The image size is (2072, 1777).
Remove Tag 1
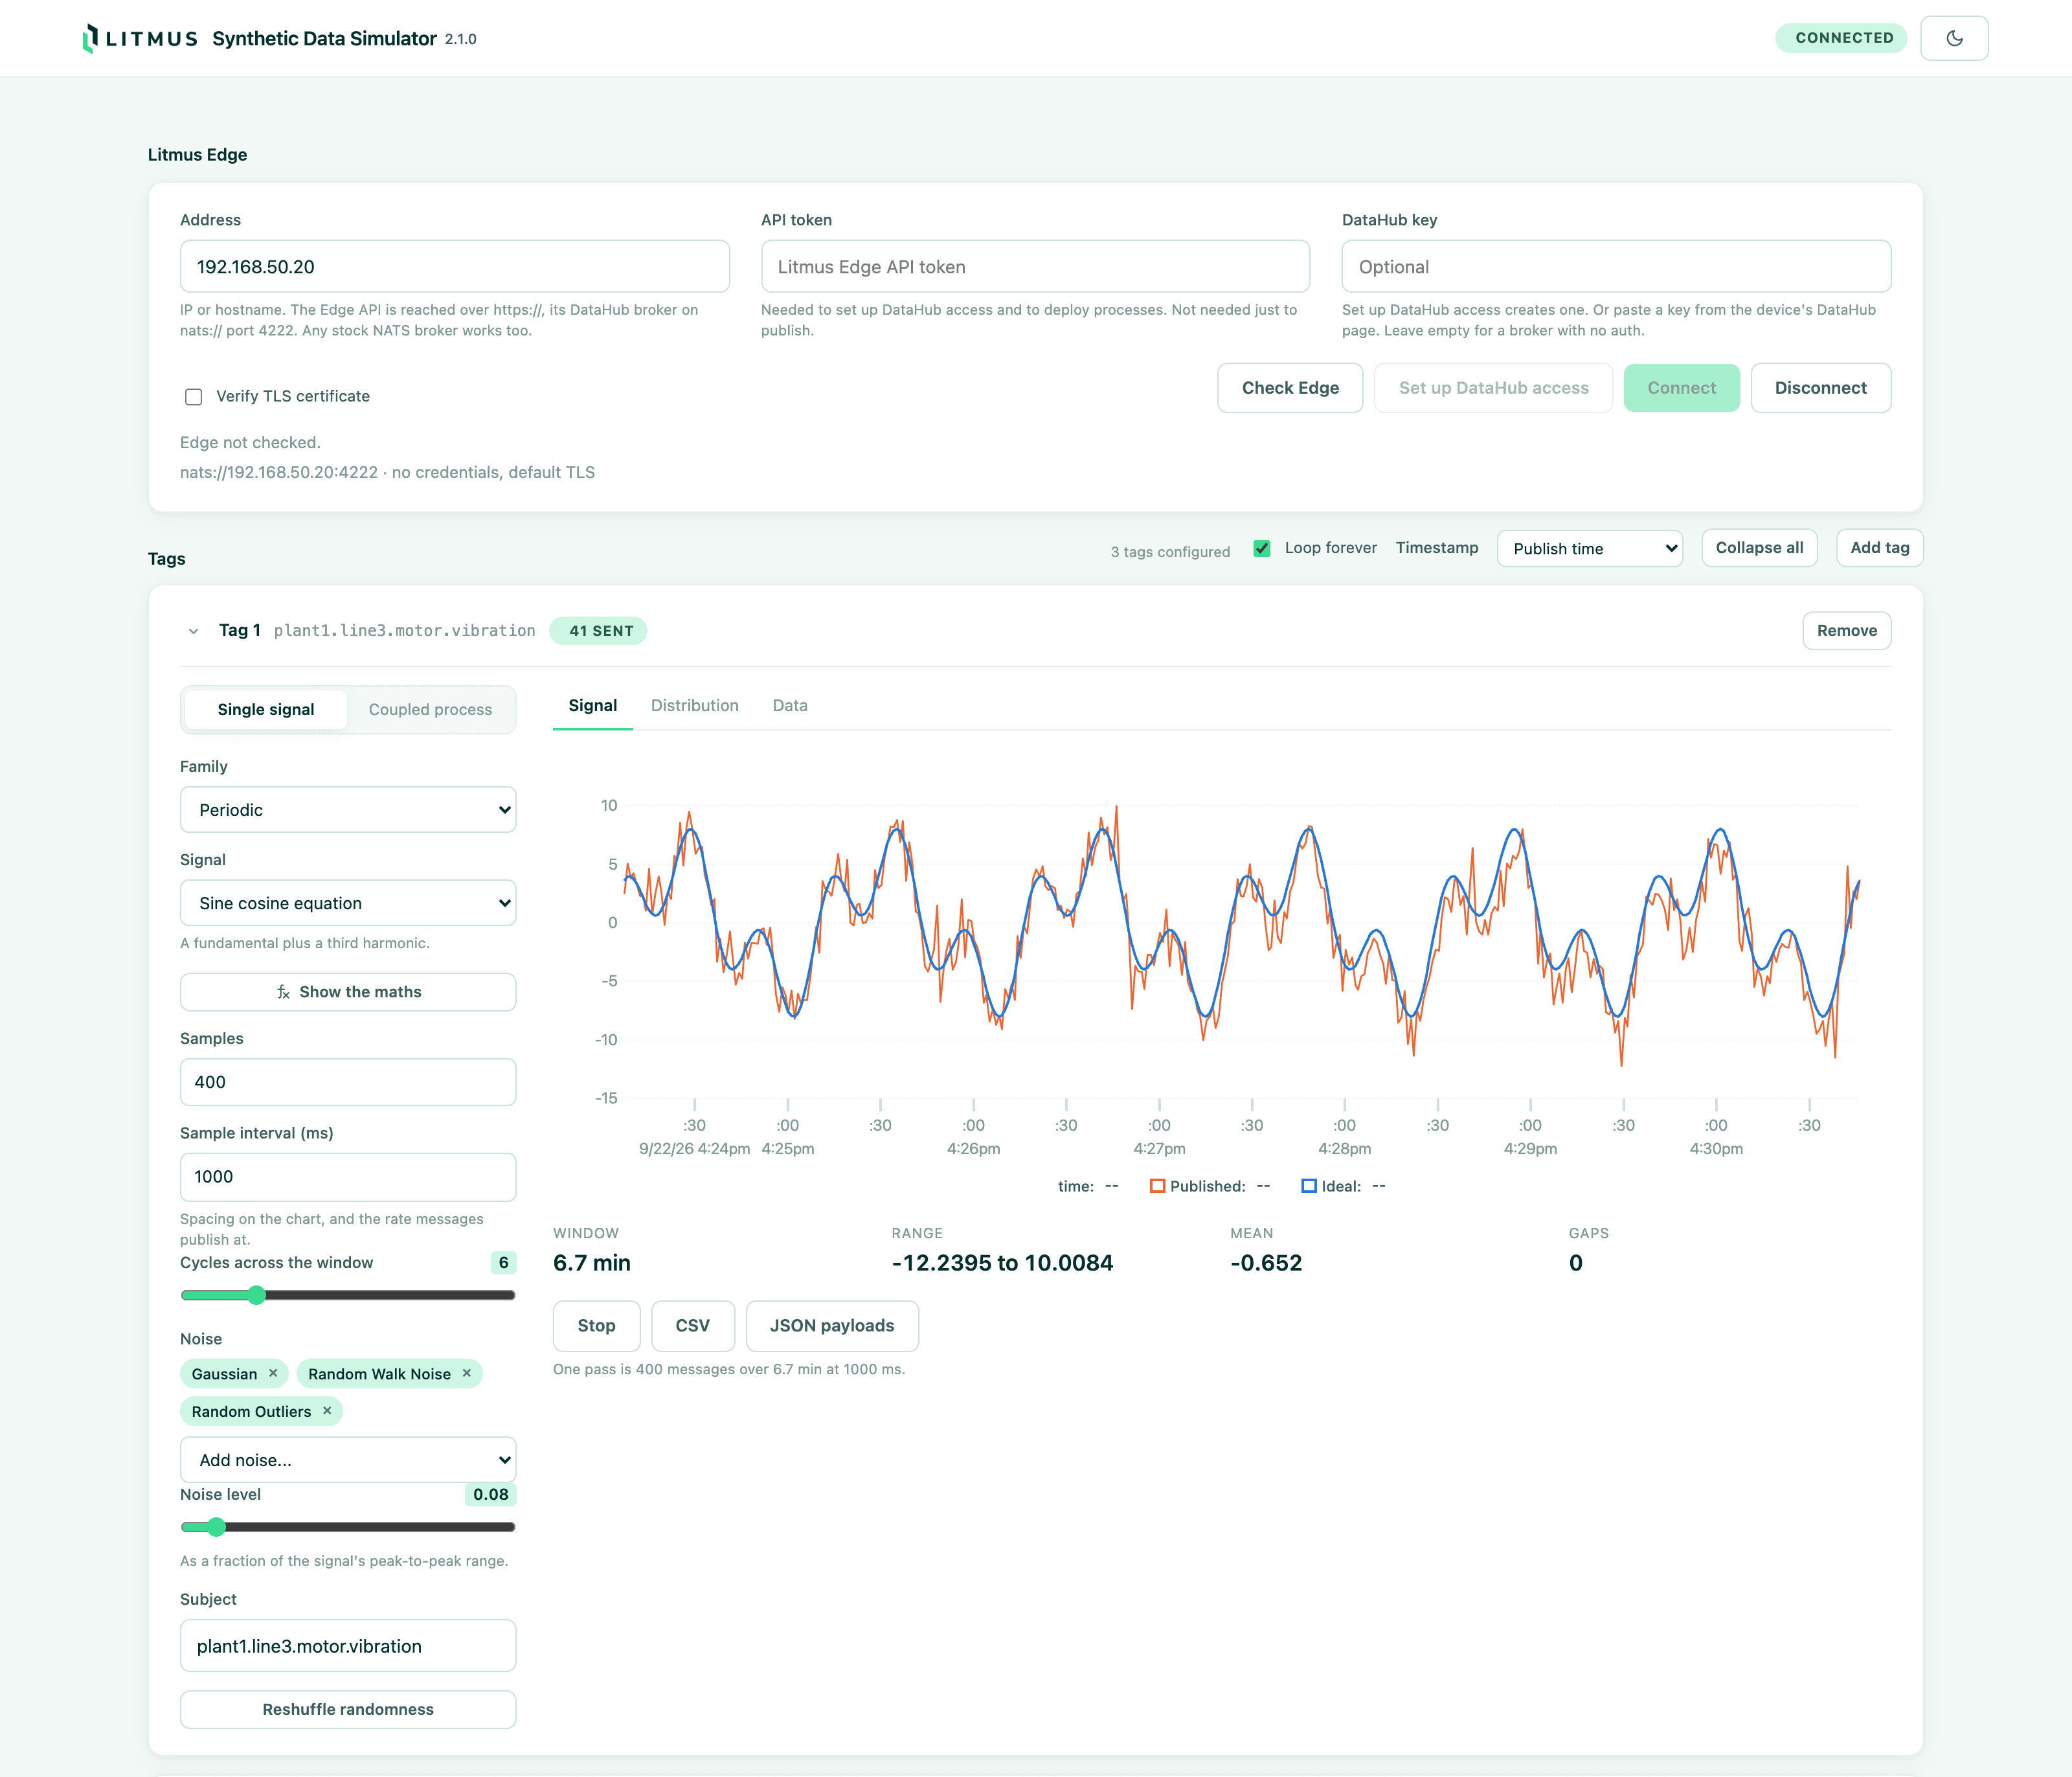[x=1846, y=631]
